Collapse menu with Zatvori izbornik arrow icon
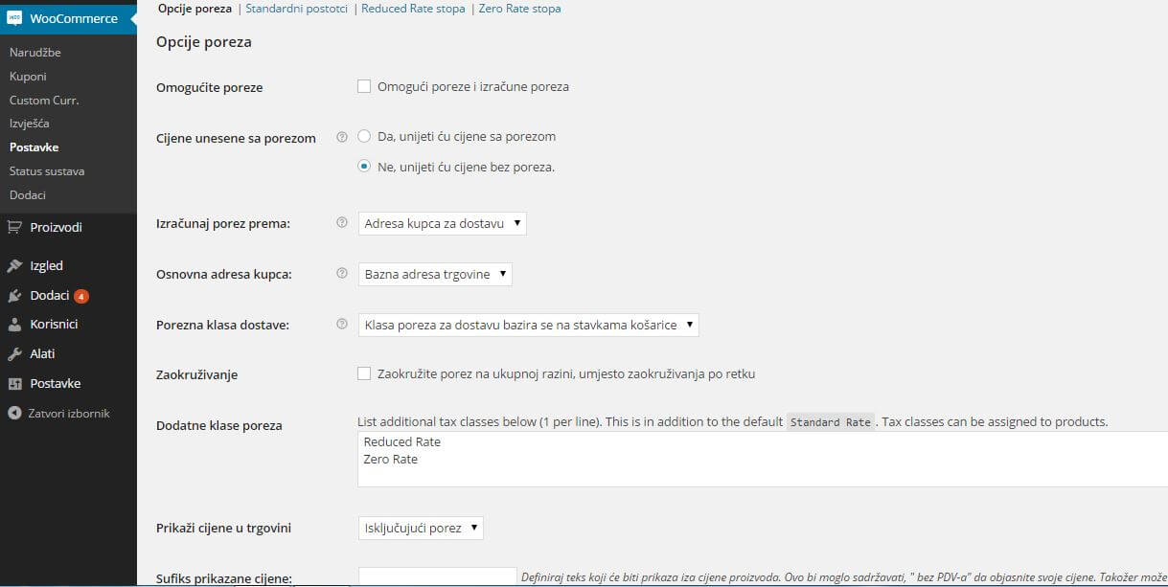Viewport: 1168px width, 587px height. [x=14, y=414]
